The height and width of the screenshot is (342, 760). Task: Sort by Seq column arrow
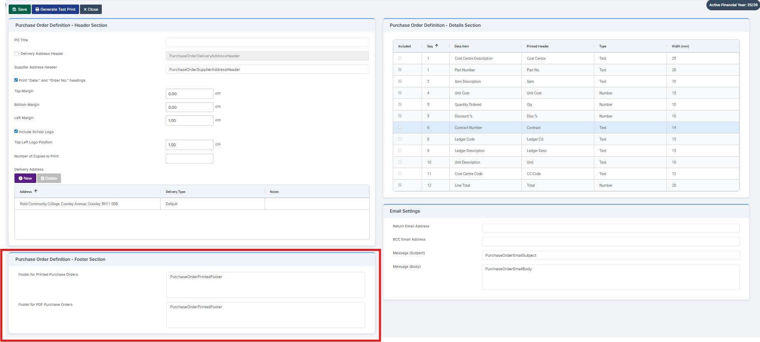[436, 46]
